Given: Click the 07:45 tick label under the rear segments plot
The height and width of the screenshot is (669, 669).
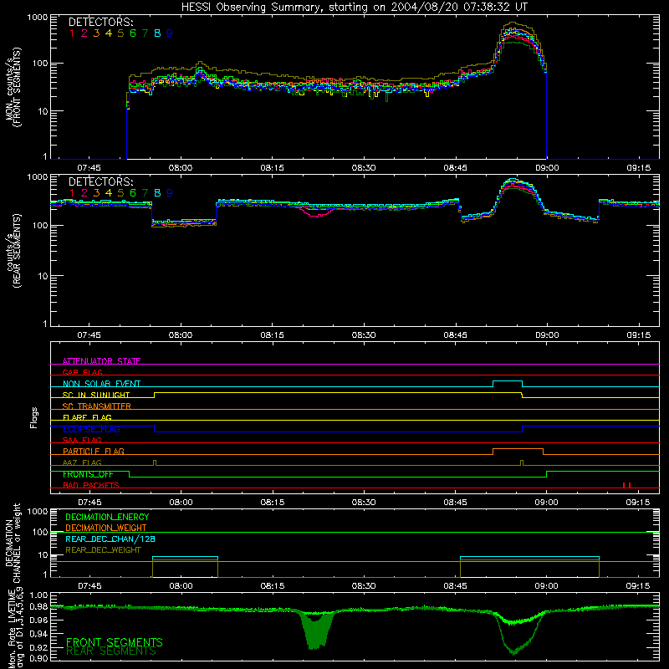Looking at the screenshot, I should [x=89, y=335].
